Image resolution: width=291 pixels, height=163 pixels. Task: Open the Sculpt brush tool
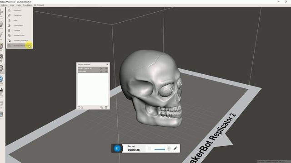pyautogui.click(x=1, y=47)
